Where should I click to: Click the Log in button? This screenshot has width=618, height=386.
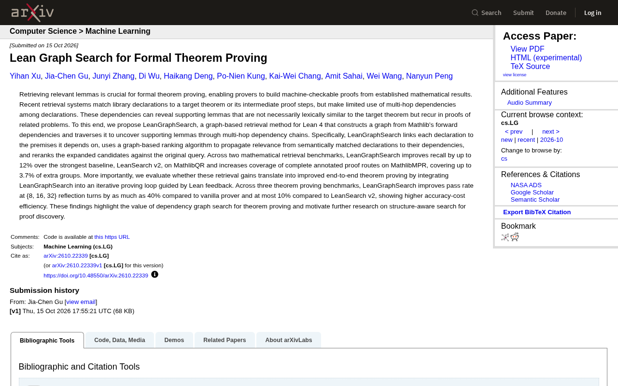(592, 13)
